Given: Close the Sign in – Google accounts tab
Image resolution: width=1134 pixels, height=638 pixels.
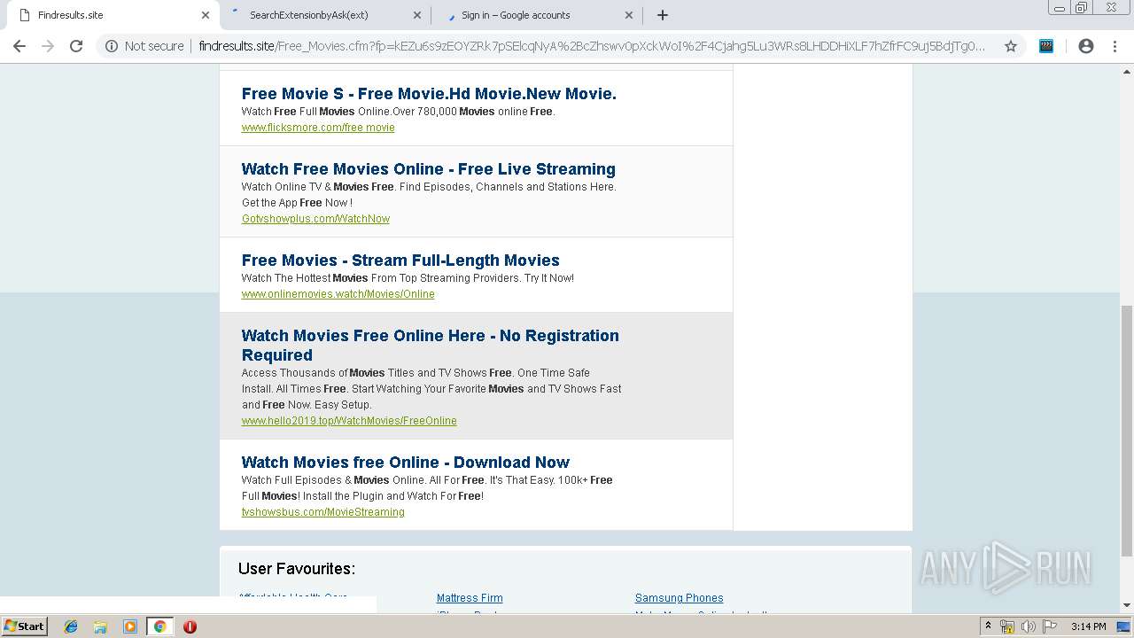Looking at the screenshot, I should click(629, 15).
